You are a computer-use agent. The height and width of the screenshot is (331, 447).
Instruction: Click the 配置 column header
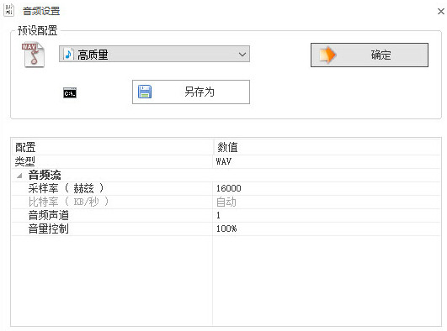pos(112,147)
